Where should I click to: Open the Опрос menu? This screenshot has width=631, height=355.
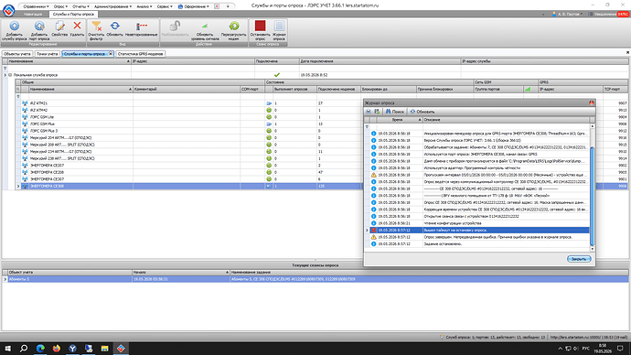(60, 6)
